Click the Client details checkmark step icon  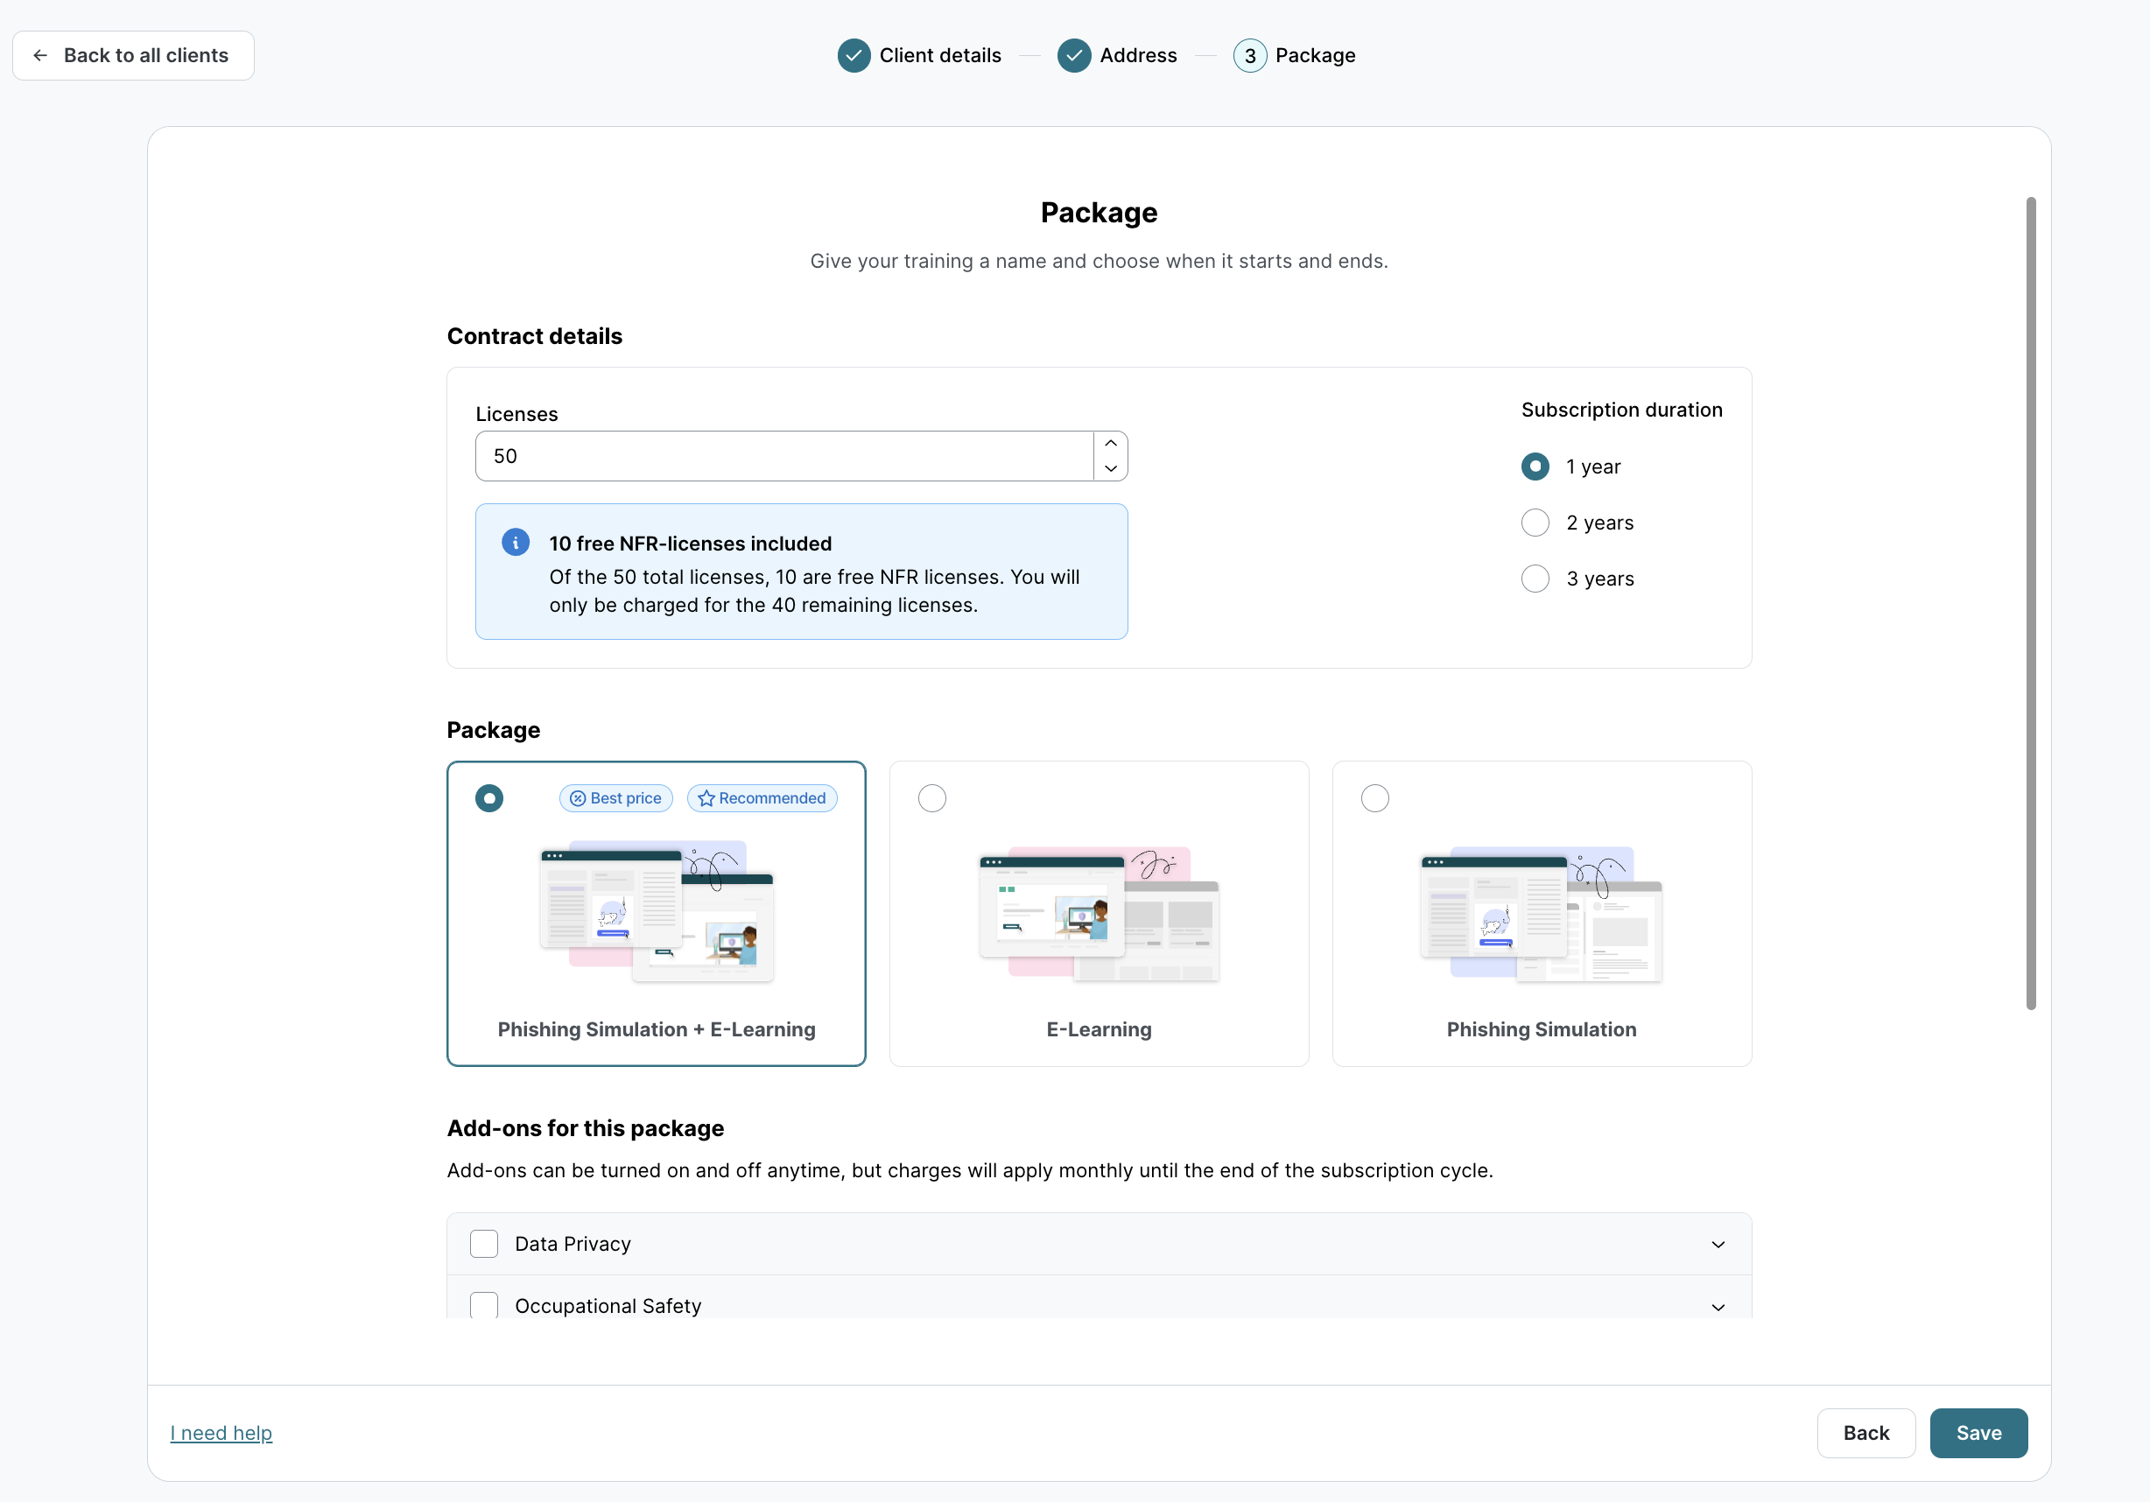click(853, 55)
